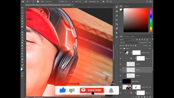Hide the gradient map layer
This screenshot has height=98, width=174.
120,53
